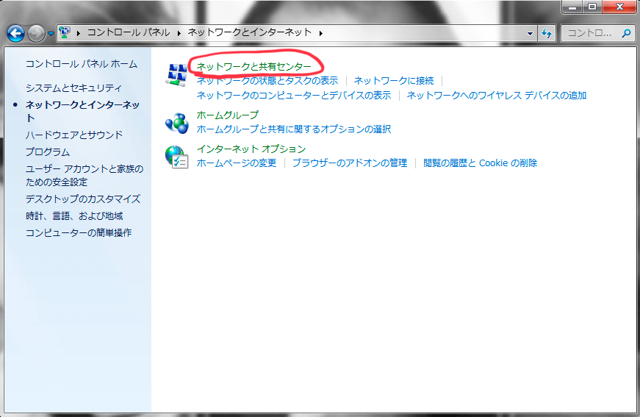Click the Back arrow navigation button
This screenshot has height=417, width=640.
pos(15,34)
